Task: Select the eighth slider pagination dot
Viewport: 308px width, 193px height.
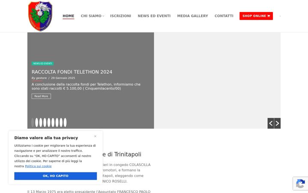Action: pyautogui.click(x=61, y=123)
